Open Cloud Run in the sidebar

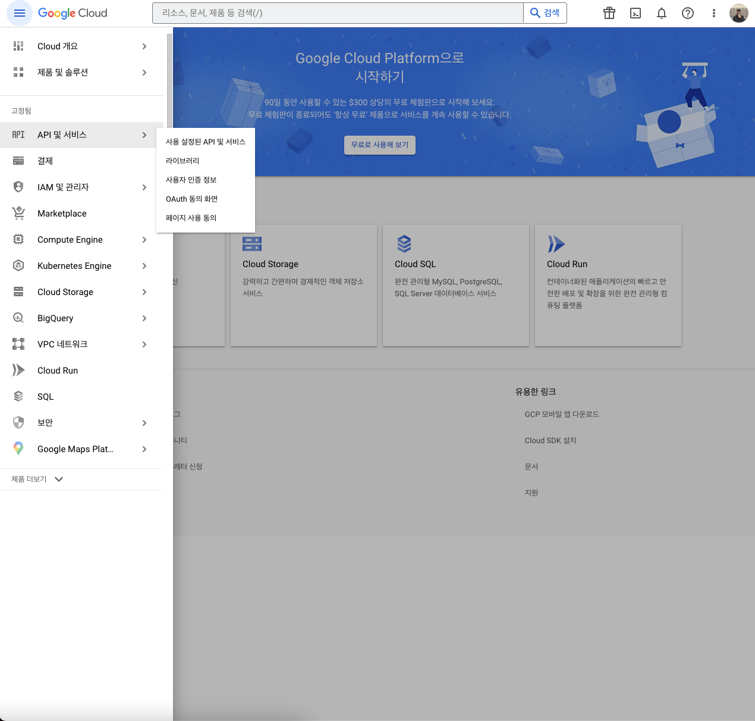81,370
